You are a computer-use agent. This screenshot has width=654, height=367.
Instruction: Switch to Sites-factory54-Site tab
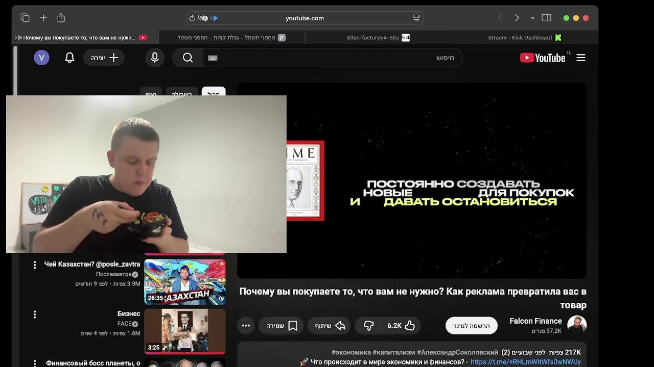(x=379, y=37)
